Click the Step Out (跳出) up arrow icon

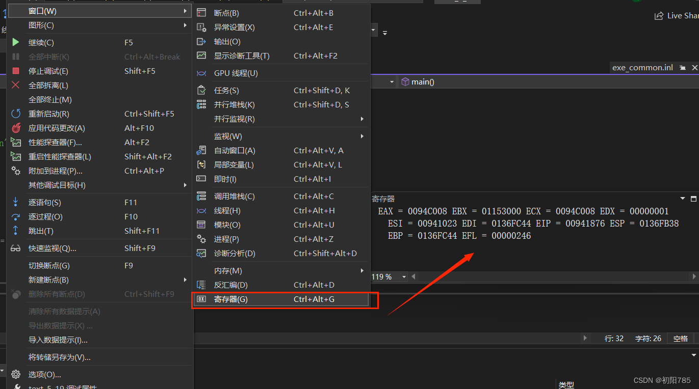[16, 231]
